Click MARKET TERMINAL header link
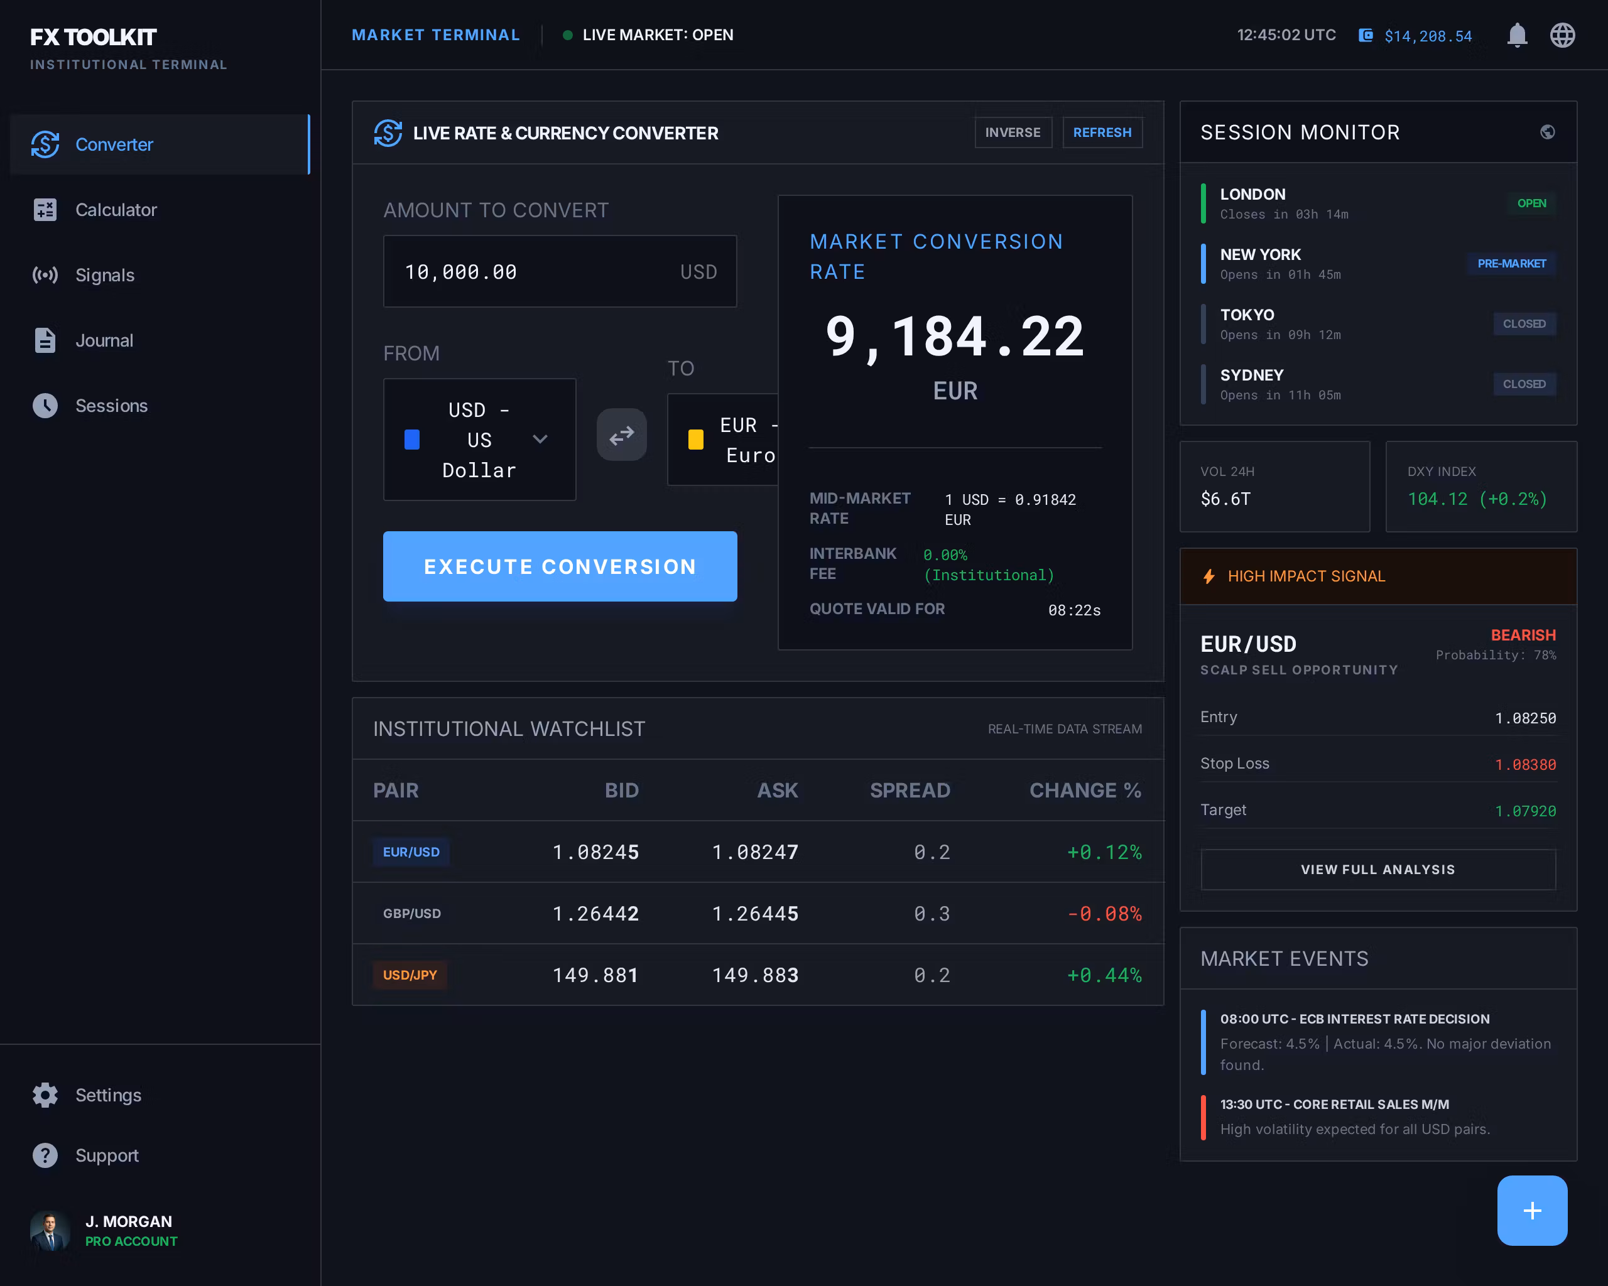This screenshot has width=1608, height=1286. point(435,35)
